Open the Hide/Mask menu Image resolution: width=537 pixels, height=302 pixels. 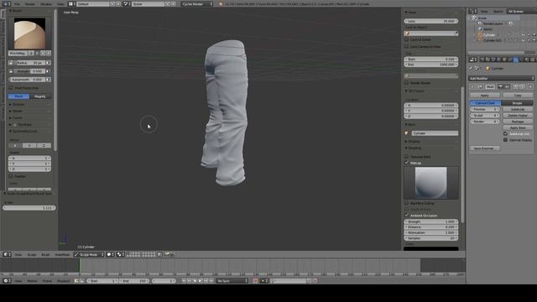(x=62, y=255)
